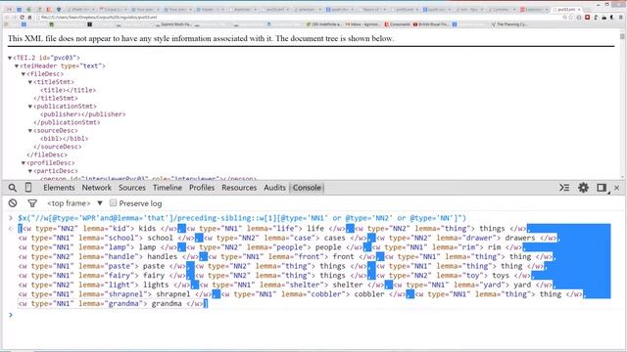Switch to the Profiles tab

[x=202, y=188]
